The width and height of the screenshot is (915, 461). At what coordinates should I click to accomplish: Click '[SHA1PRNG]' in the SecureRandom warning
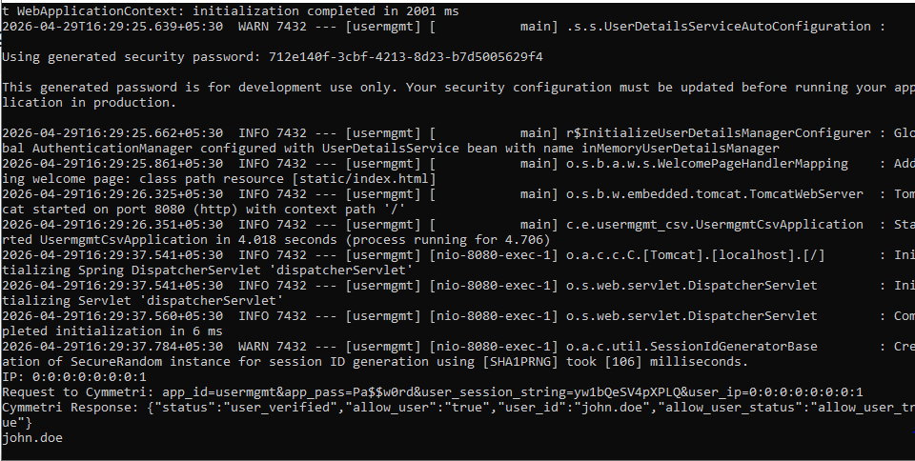point(520,362)
